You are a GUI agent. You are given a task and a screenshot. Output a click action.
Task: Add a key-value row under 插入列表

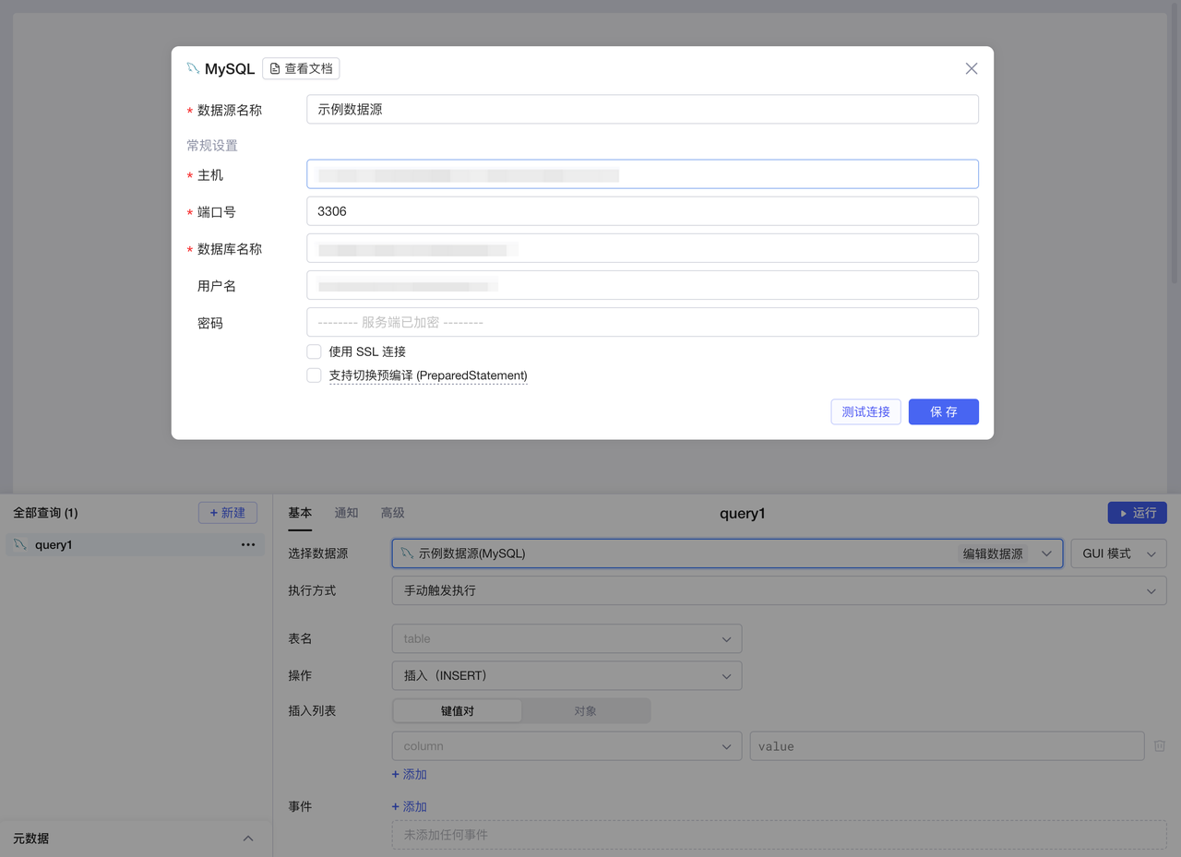coord(409,774)
